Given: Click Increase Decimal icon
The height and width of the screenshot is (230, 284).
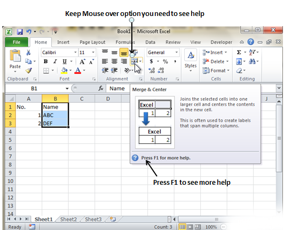Looking at the screenshot, I should pos(152,70).
